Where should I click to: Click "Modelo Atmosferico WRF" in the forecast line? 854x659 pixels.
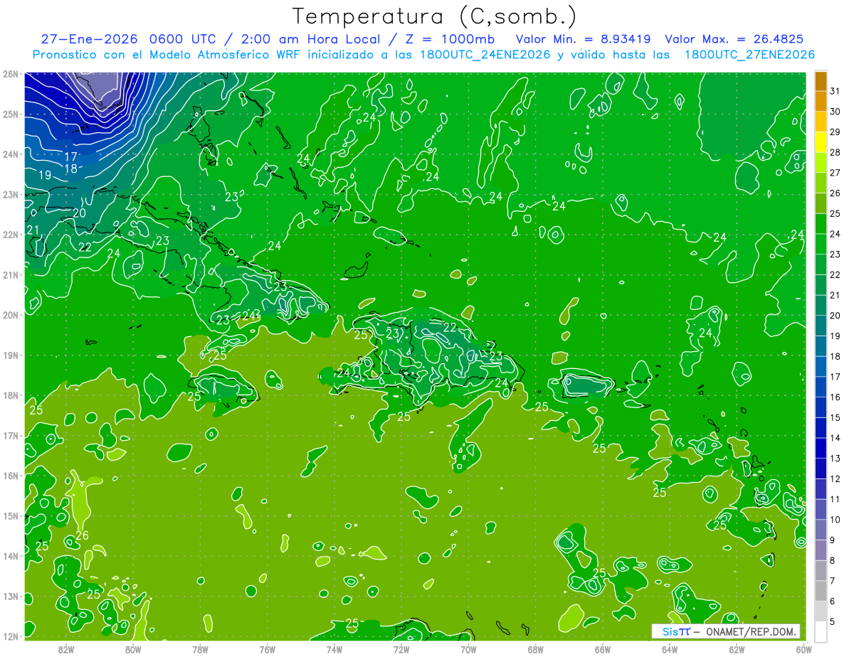pyautogui.click(x=227, y=55)
